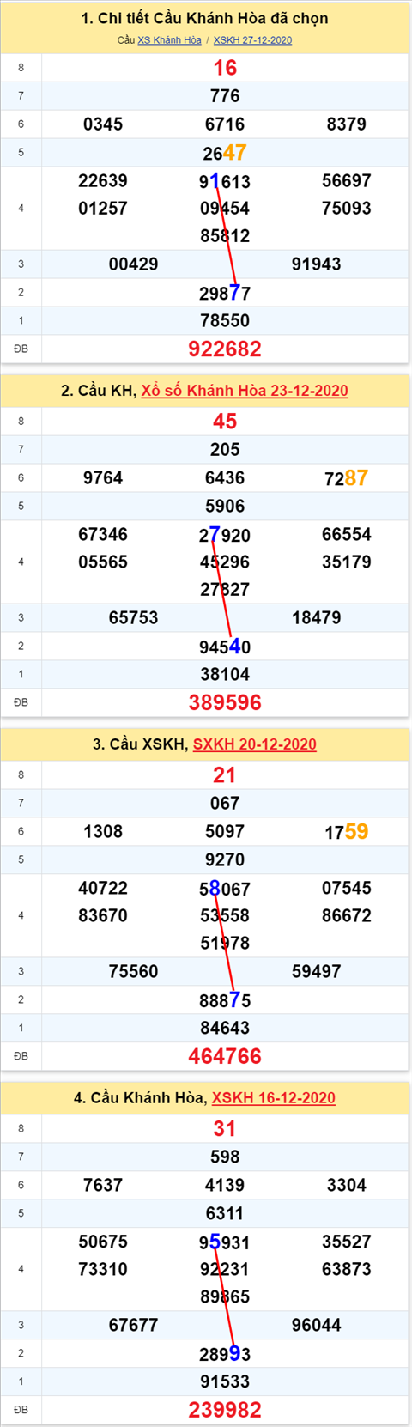Screen dimensions: 412x1427
Task: Click the number 65753
Action: pyautogui.click(x=133, y=618)
